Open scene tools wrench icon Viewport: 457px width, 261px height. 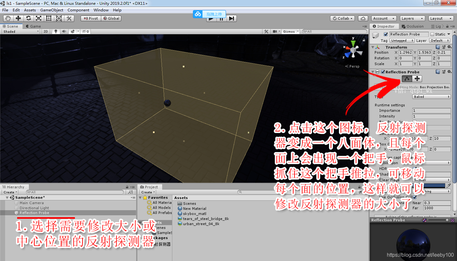[267, 31]
